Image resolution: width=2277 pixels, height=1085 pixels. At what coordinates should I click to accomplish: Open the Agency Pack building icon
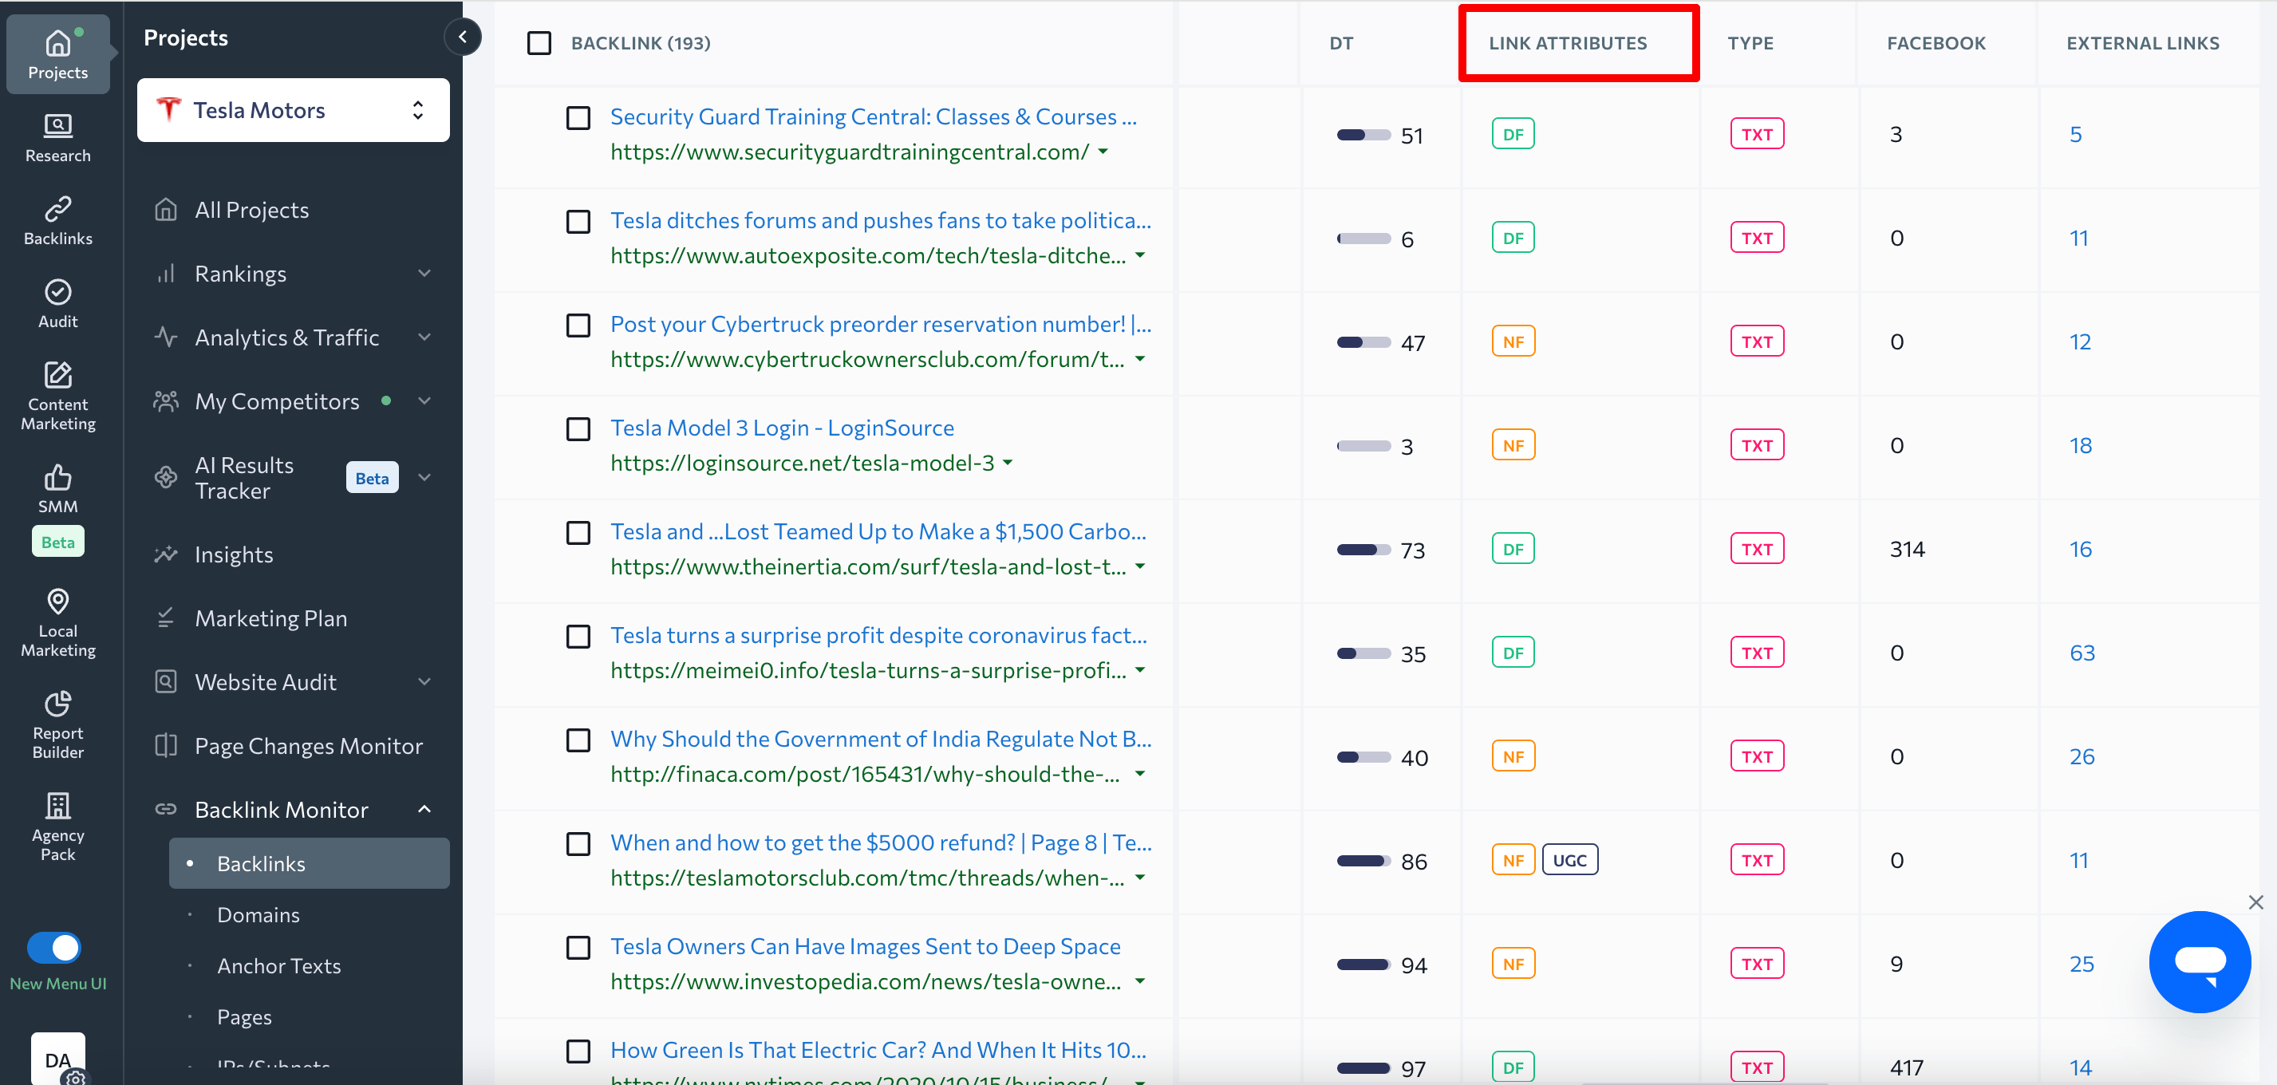point(57,805)
